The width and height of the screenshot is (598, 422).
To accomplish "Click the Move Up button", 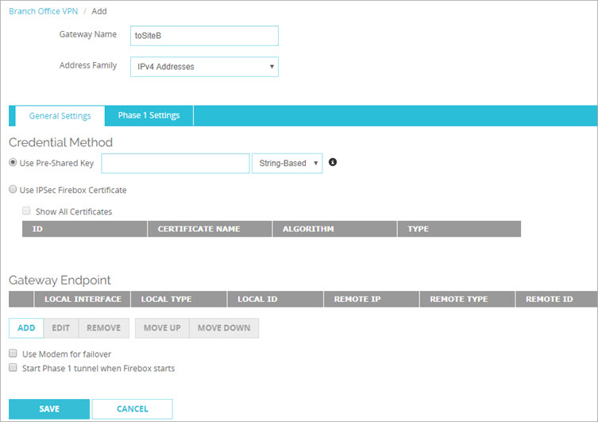I will (162, 327).
